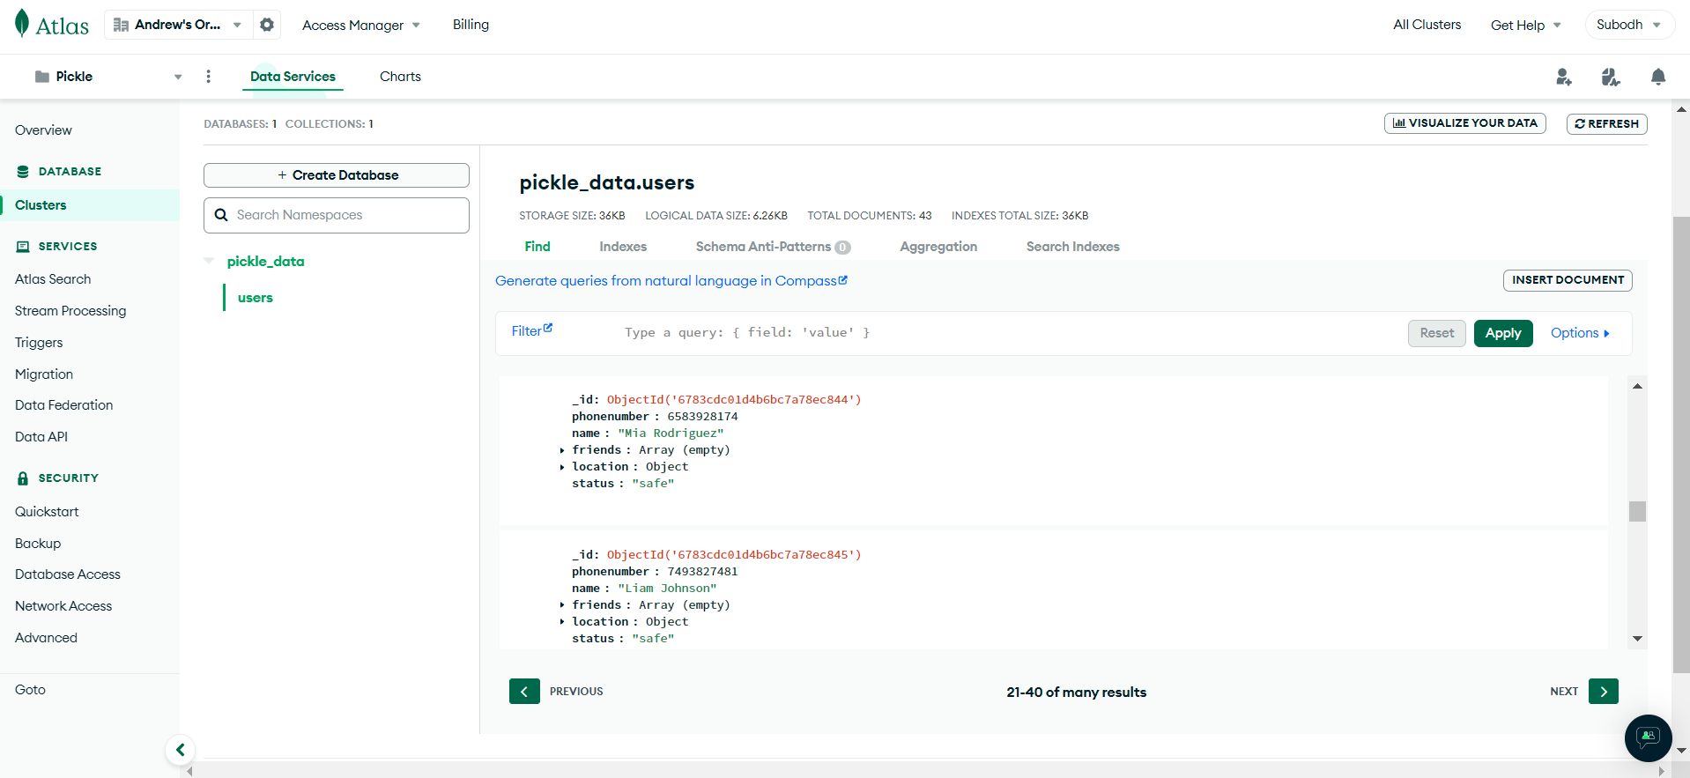Screen dimensions: 1690x778
Task: Click Services section icon
Action: click(x=23, y=247)
